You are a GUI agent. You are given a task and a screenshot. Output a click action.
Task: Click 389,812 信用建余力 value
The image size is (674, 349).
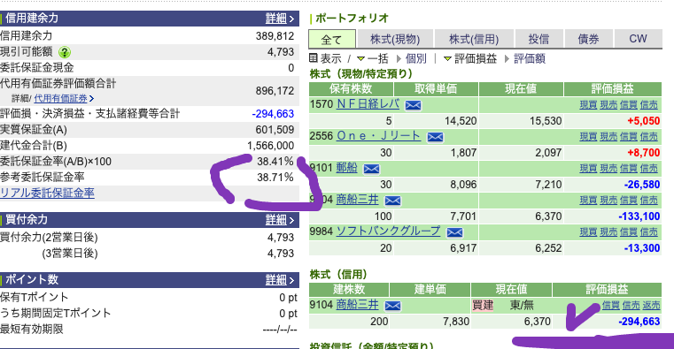pos(275,36)
